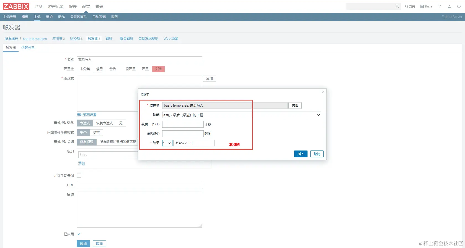The width and height of the screenshot is (465, 248).
Task: Click the 插入 button in dialog
Action: point(301,154)
